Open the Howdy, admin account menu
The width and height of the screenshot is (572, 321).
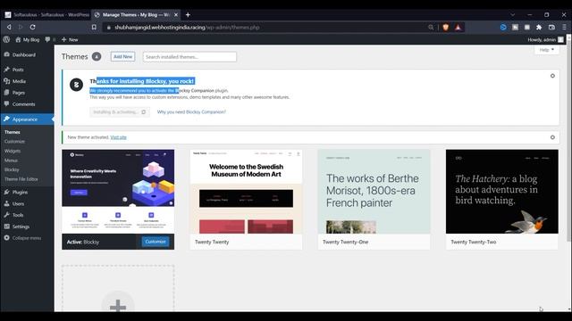pyautogui.click(x=545, y=39)
